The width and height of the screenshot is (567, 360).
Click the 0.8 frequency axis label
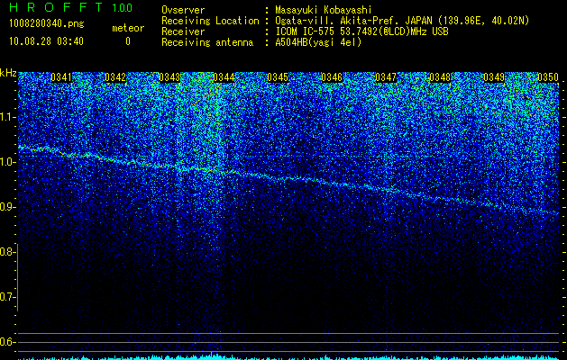pyautogui.click(x=6, y=252)
